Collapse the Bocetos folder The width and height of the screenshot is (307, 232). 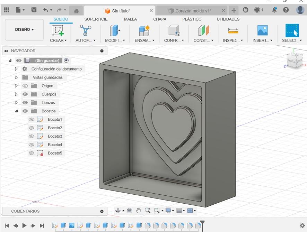click(x=16, y=111)
